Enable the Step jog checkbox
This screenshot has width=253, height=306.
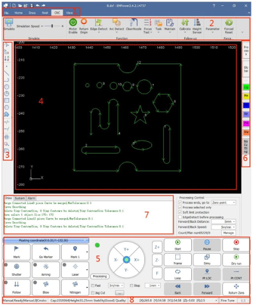click(x=131, y=286)
